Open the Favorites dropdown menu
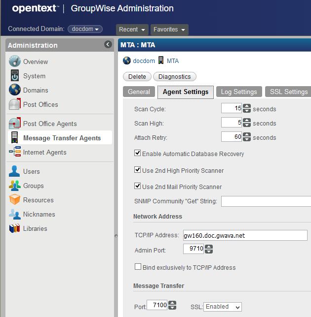The height and width of the screenshot is (317, 311). pyautogui.click(x=169, y=30)
